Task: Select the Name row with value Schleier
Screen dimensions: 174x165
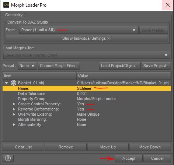Action: [x=87, y=88]
